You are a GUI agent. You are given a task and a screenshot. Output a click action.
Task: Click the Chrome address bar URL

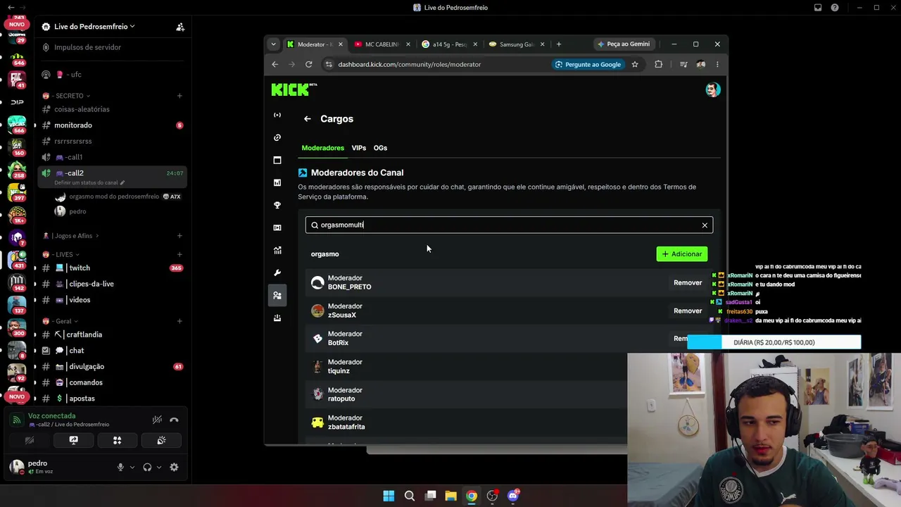410,64
